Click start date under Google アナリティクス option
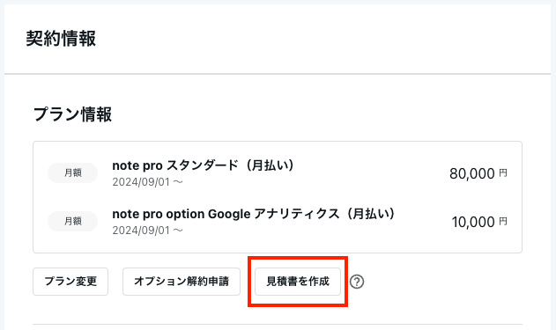Screen dimensions: 556x330 [x=141, y=231]
